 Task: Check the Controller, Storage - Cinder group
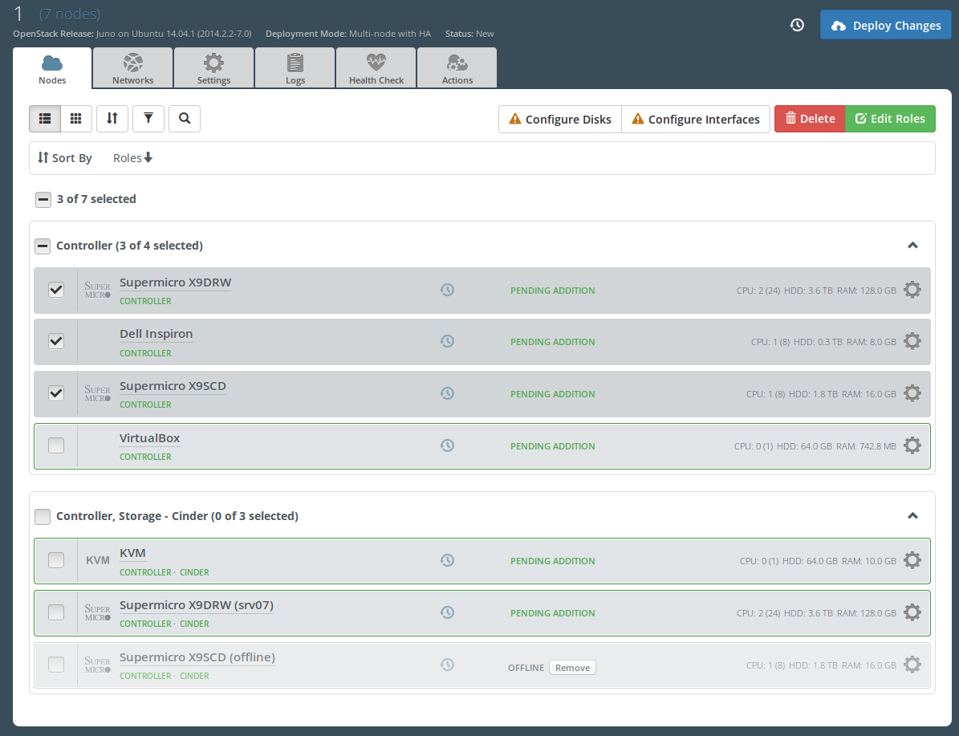tap(43, 516)
